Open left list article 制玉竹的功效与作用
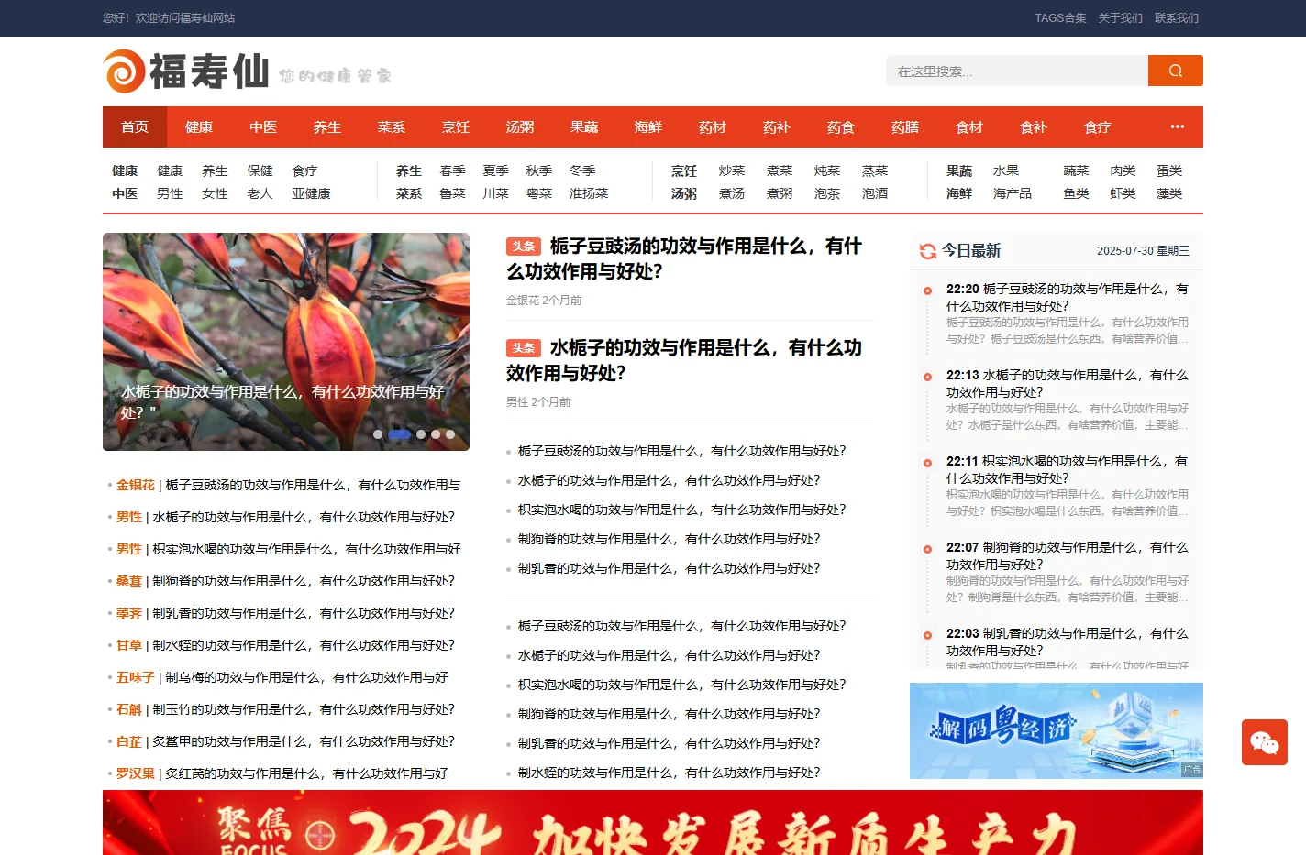 point(304,709)
